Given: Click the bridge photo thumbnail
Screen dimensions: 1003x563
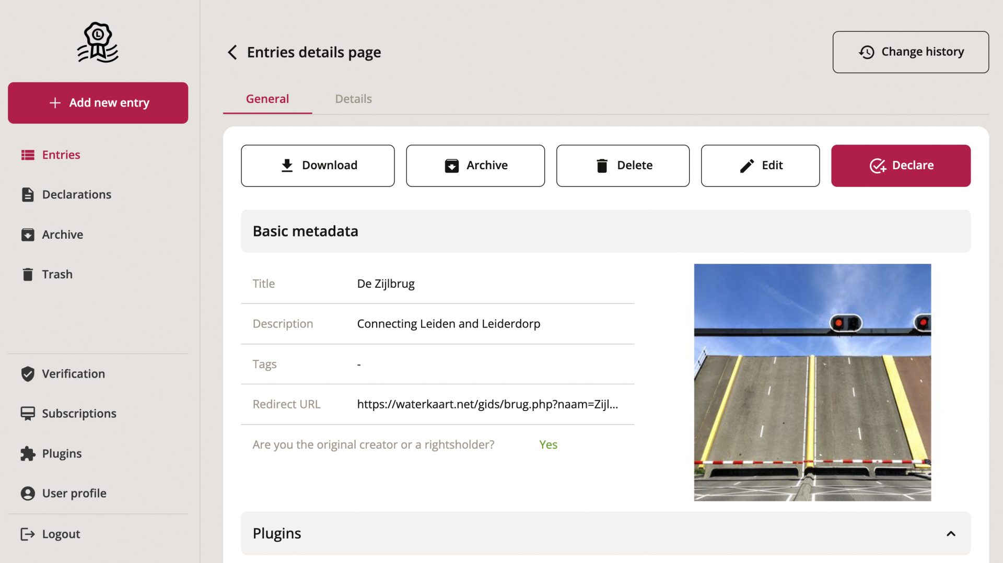Looking at the screenshot, I should pyautogui.click(x=812, y=382).
